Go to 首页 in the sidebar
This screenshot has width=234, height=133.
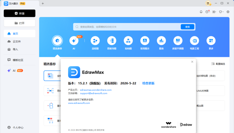tap(19, 34)
